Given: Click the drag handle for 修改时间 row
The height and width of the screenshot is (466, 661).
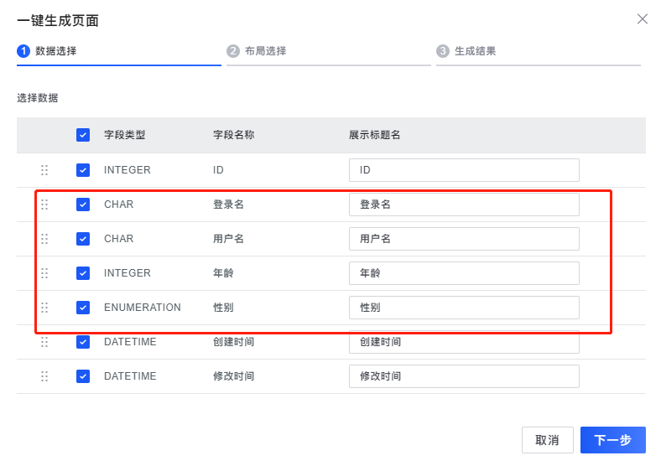Looking at the screenshot, I should [44, 376].
